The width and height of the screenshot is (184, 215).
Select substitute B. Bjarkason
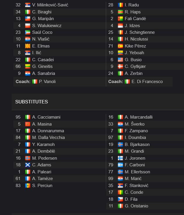point(137,144)
